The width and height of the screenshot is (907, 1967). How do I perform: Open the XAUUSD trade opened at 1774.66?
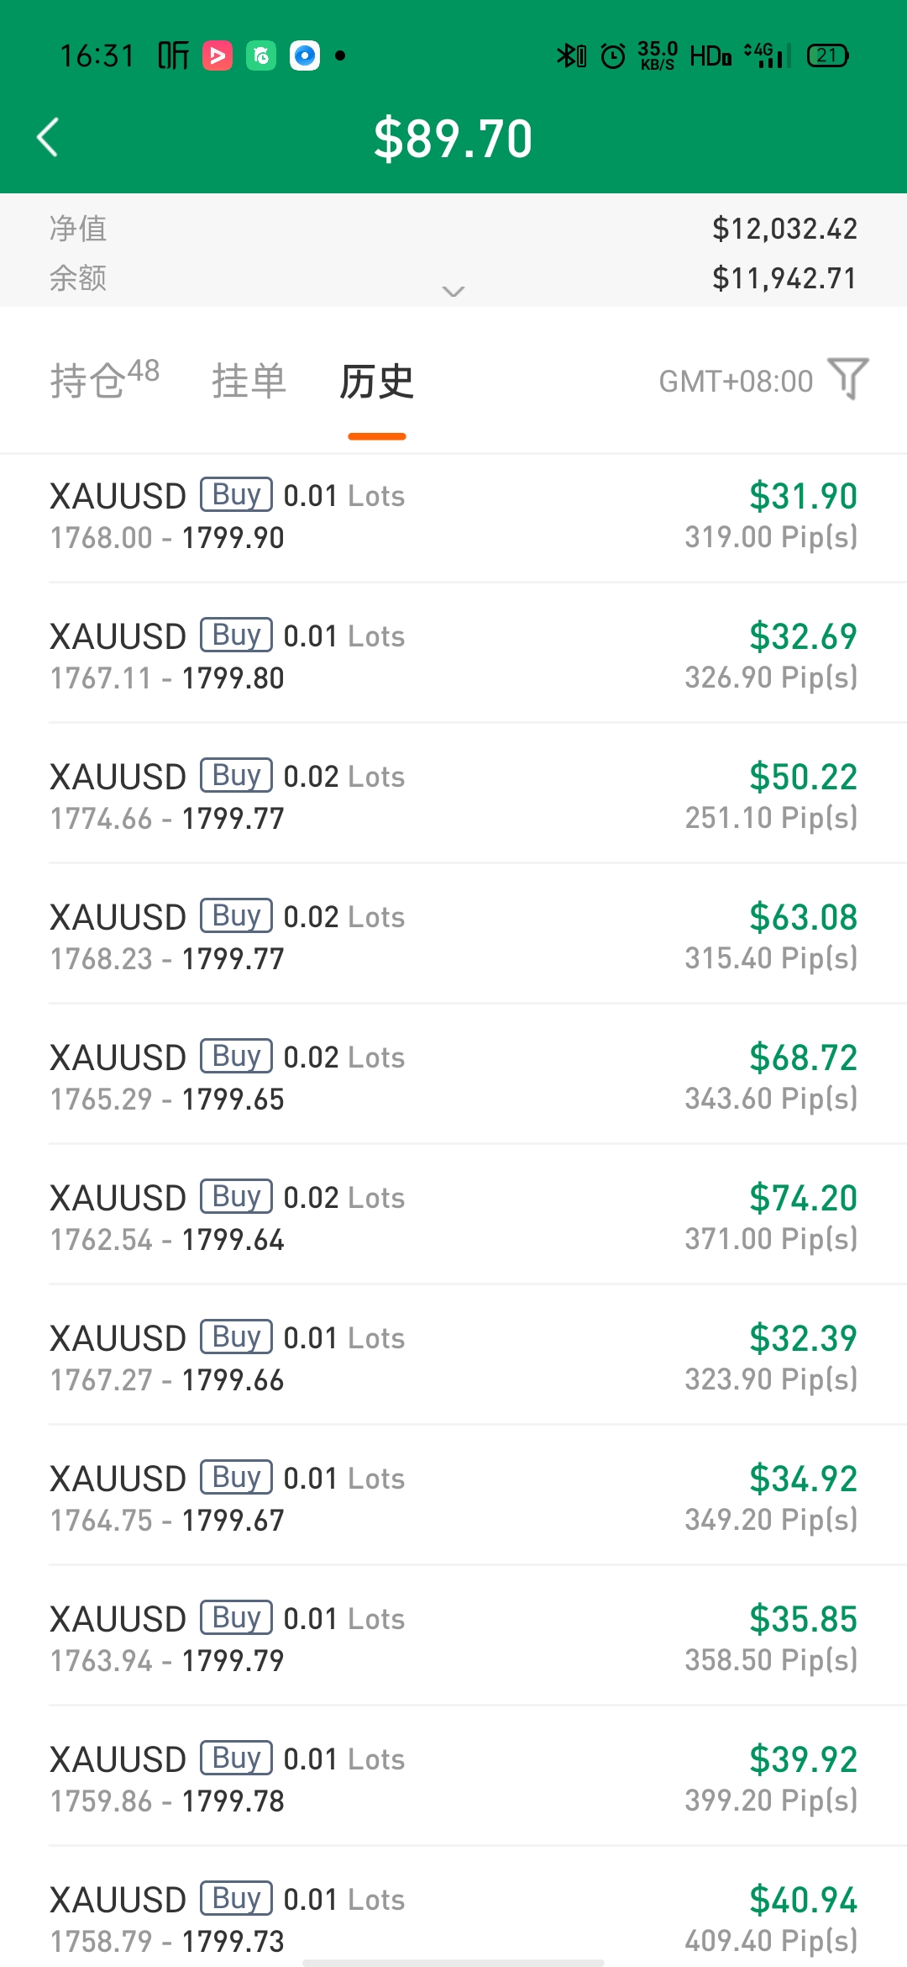click(453, 796)
